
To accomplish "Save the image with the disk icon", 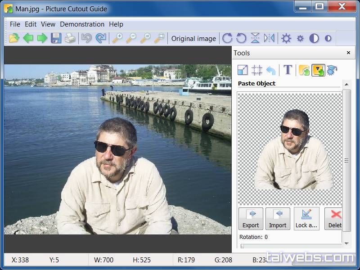I will click(56, 38).
